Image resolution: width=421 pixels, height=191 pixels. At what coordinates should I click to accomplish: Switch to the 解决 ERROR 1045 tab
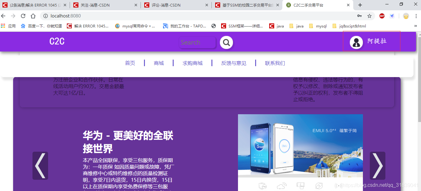pos(35,5)
